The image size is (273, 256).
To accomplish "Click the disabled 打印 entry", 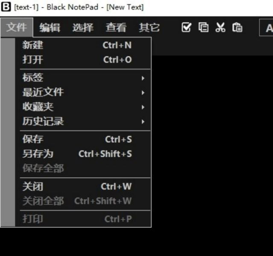I will click(83, 219).
